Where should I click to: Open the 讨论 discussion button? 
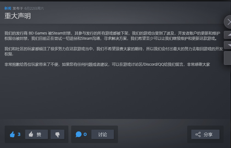click(x=103, y=134)
